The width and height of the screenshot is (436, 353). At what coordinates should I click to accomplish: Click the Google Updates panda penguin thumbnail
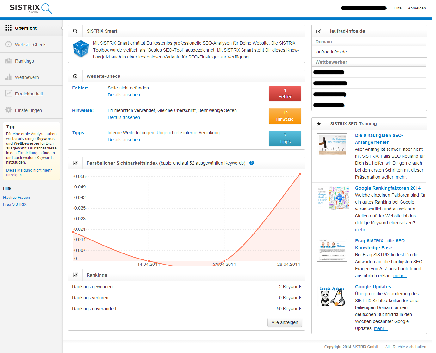click(332, 296)
